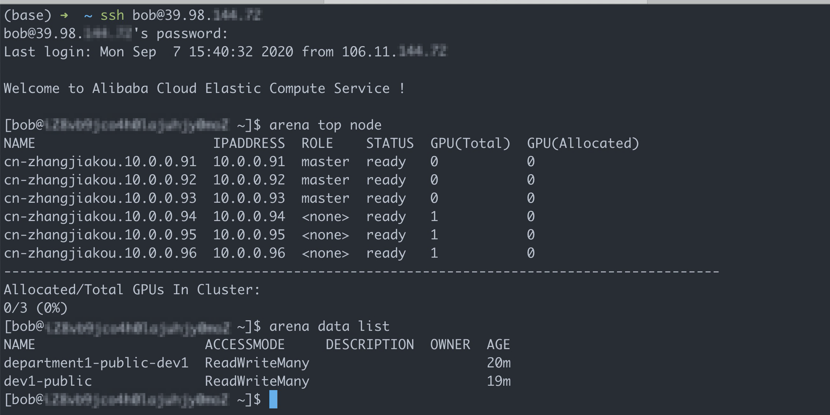Click the blue tilde in the first prompt
Image resolution: width=830 pixels, height=415 pixels.
click(88, 16)
